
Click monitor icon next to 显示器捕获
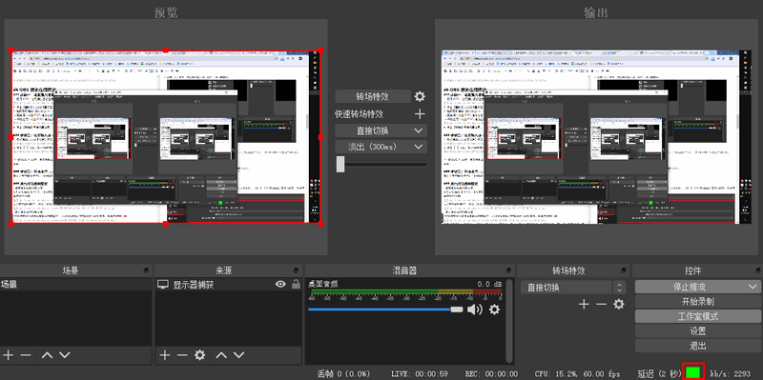click(x=162, y=285)
